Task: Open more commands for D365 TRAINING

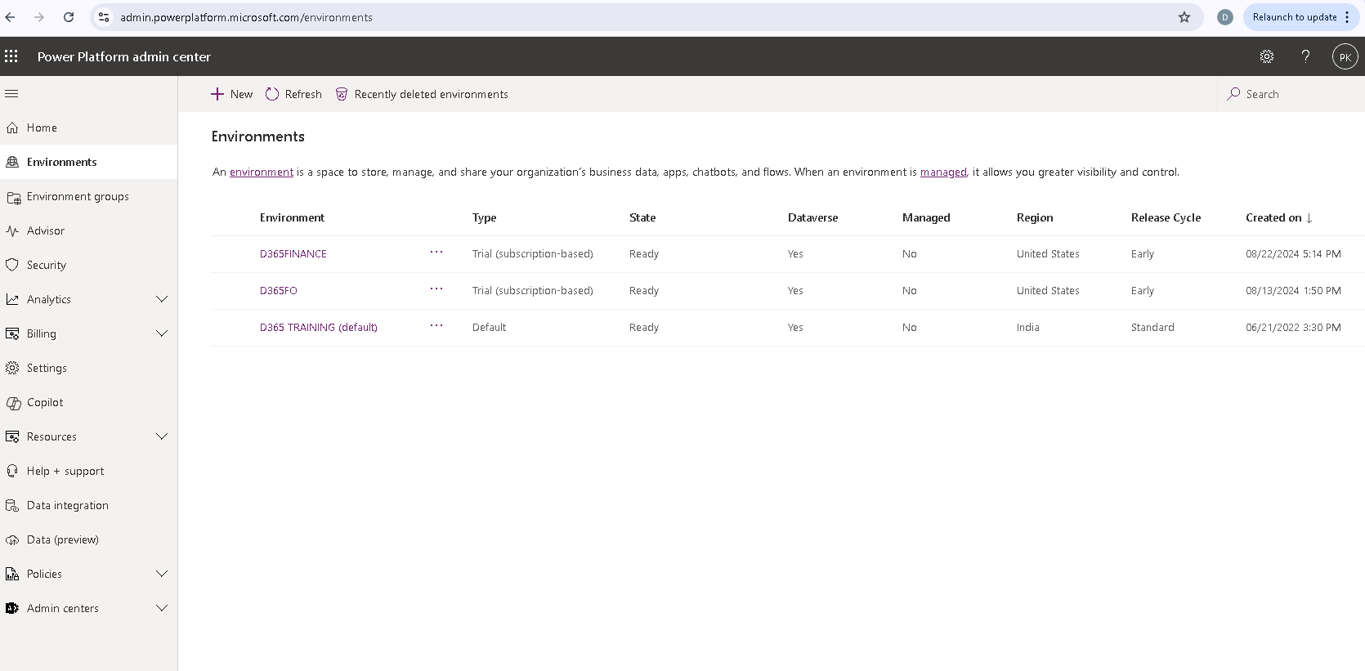Action: pyautogui.click(x=436, y=326)
